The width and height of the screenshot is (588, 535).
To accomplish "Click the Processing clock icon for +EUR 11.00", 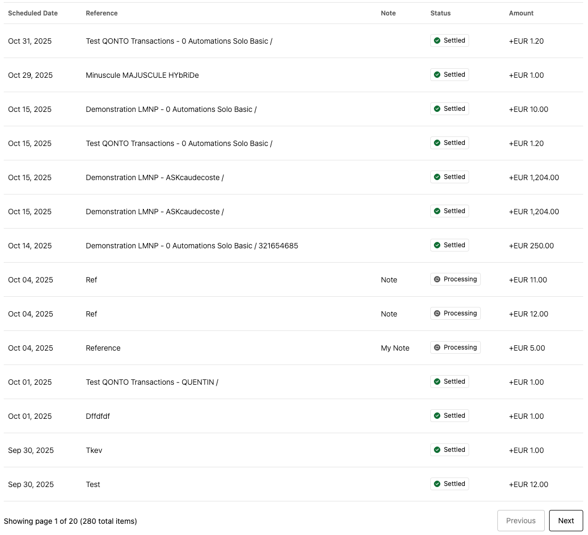I will [438, 279].
